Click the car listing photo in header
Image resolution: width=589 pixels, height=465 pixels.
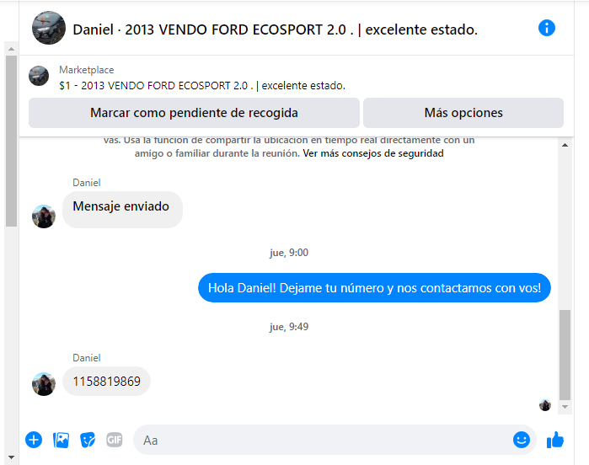[49, 28]
